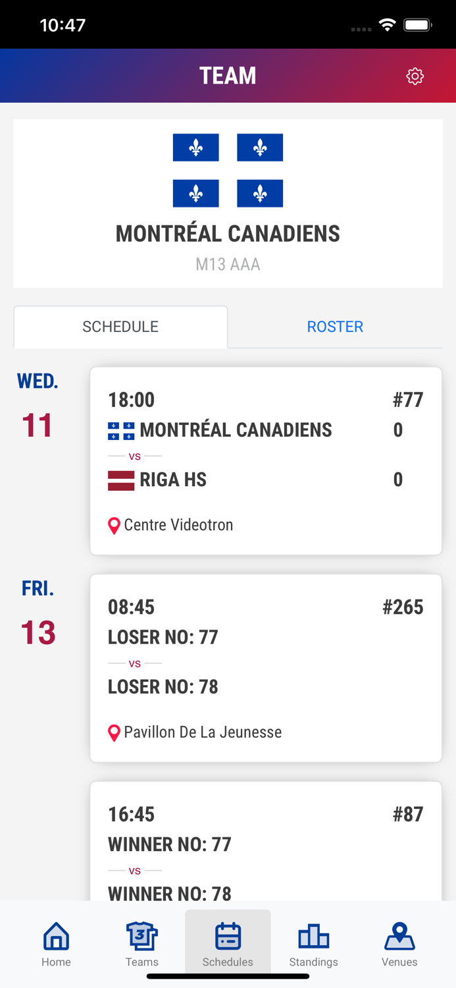Screen dimensions: 456x988
Task: Open game #87 Winner No: 77 card
Action: [x=266, y=841]
